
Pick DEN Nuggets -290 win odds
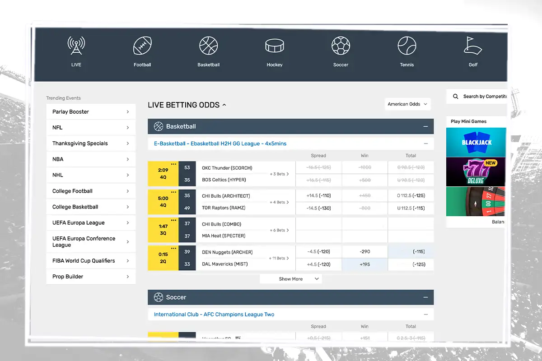[364, 252]
